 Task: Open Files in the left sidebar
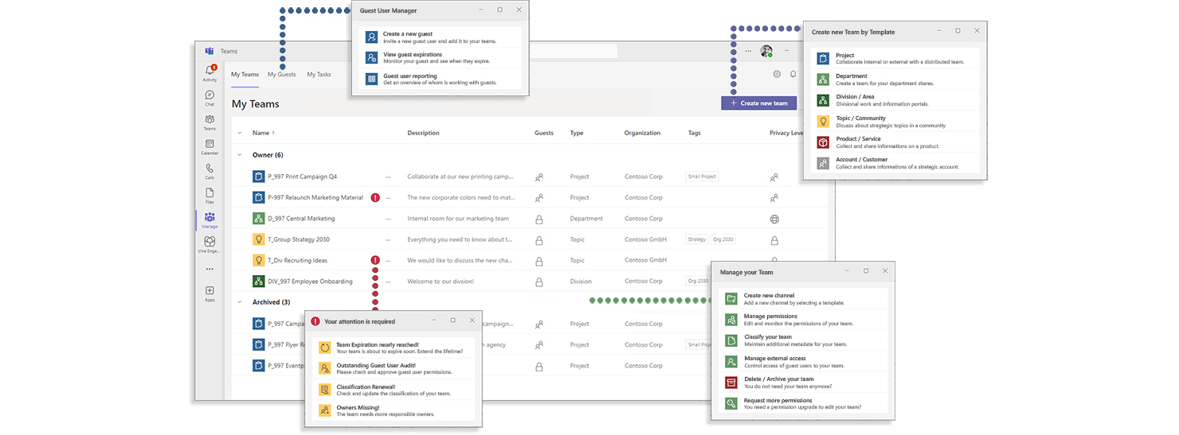click(210, 195)
